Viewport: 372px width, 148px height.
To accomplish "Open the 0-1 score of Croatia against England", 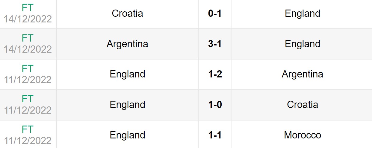I will [x=215, y=13].
